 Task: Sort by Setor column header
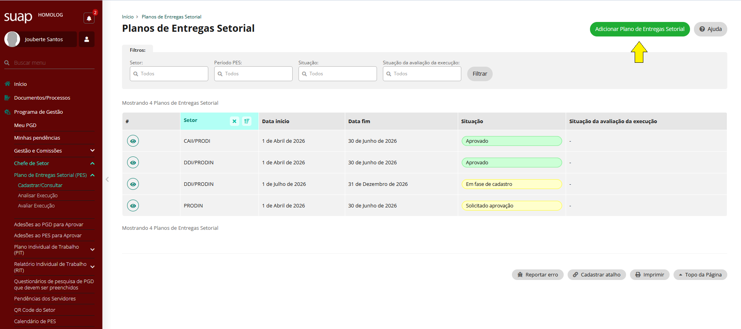(191, 120)
